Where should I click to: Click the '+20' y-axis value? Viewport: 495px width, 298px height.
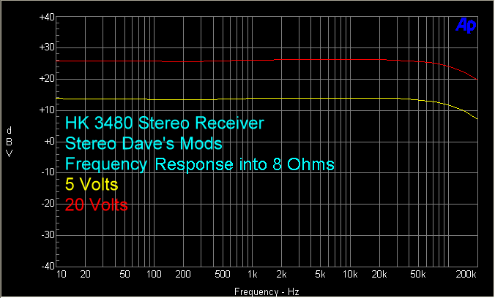point(47,79)
